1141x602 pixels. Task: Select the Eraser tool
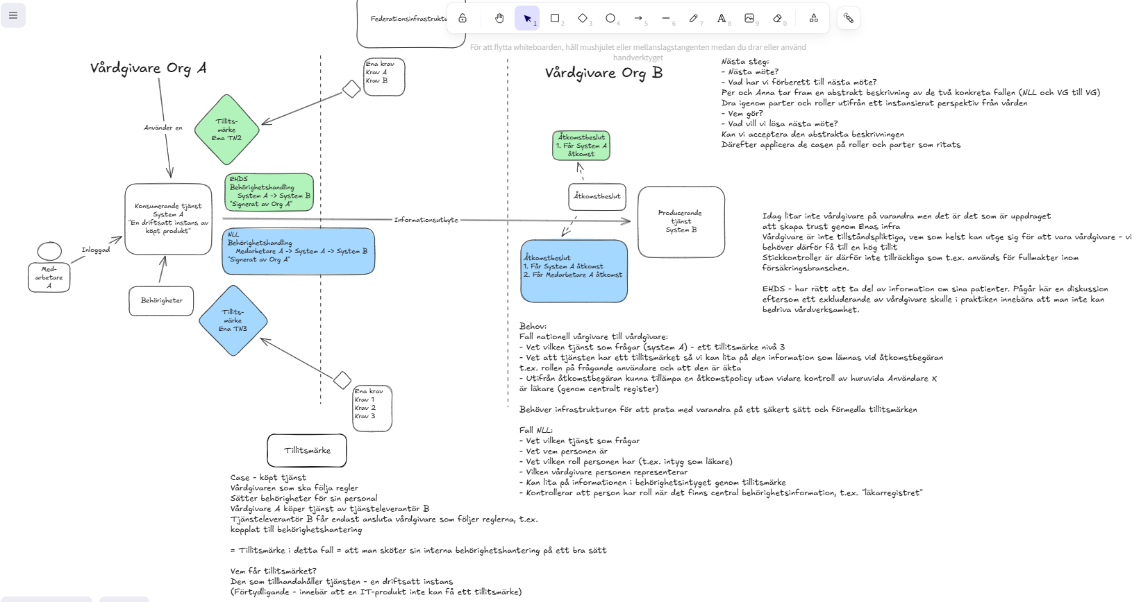click(777, 18)
